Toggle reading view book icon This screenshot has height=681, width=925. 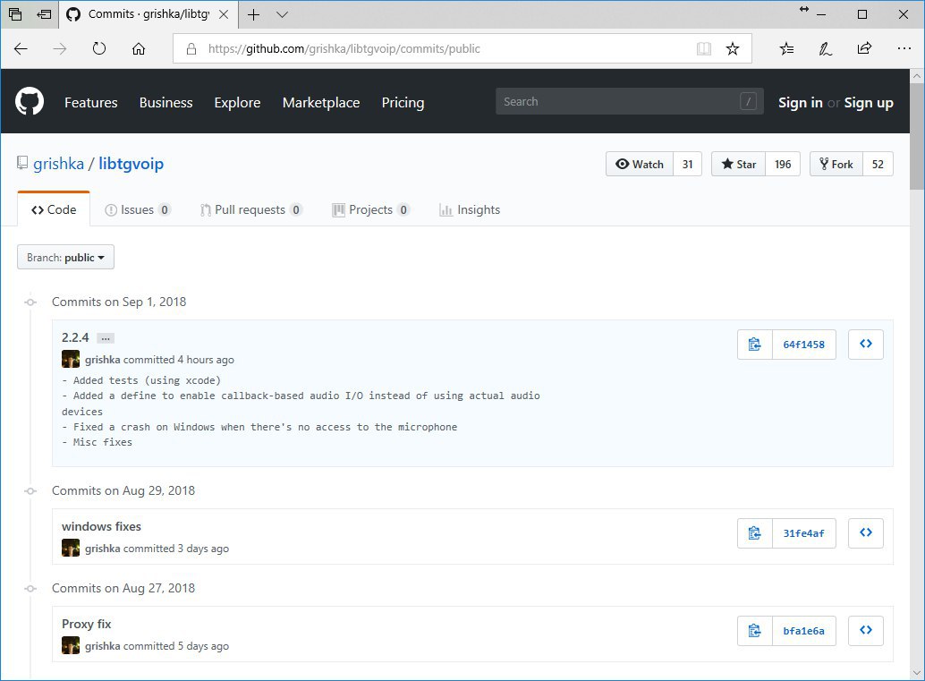tap(704, 48)
